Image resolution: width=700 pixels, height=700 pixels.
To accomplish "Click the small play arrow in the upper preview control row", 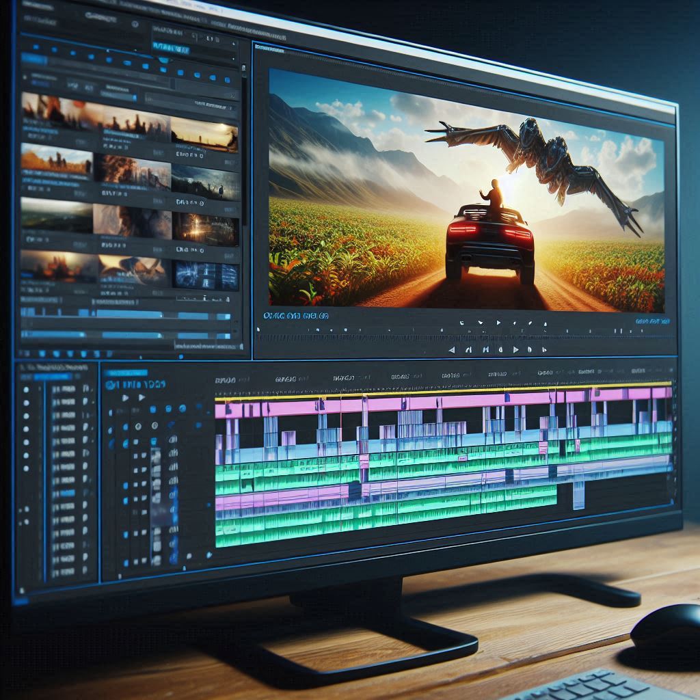I will [x=498, y=323].
